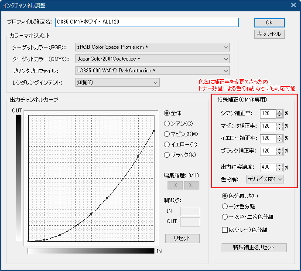
Task: Choose 一次色分離 radio option
Action: pos(225,207)
